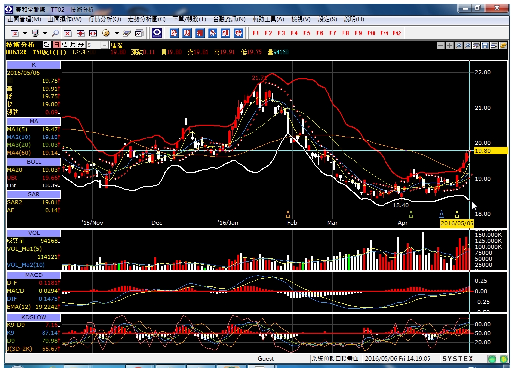Click the chart window toolbar icon
This screenshot has width=514, height=368.
(x=139, y=33)
